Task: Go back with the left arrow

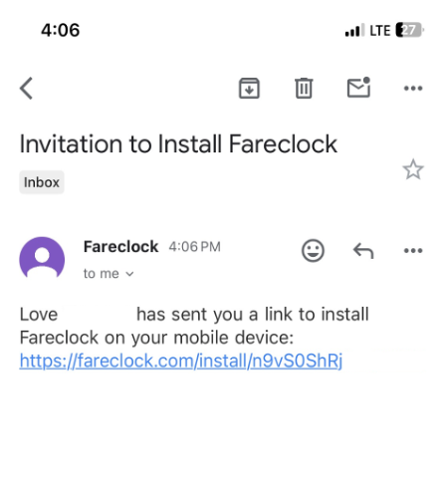Action: [x=26, y=89]
